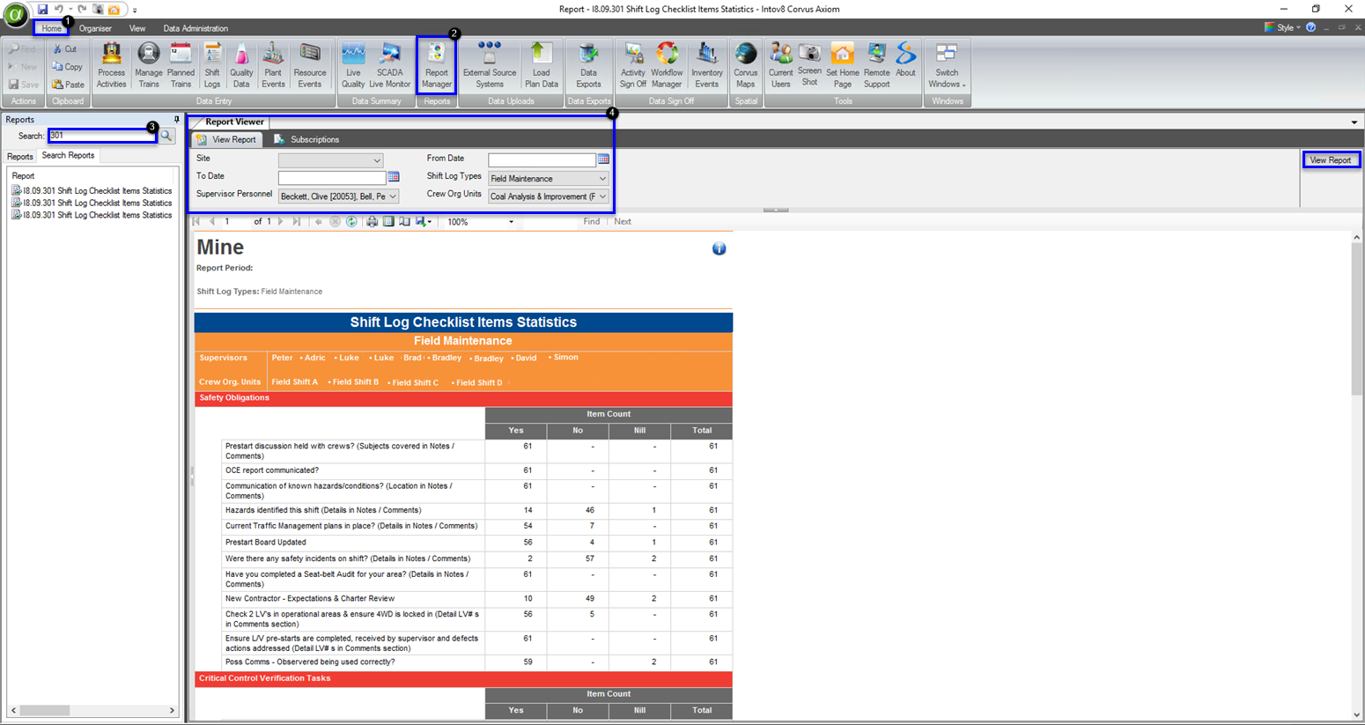Open Workflow Manager
This screenshot has height=725, width=1365.
pyautogui.click(x=667, y=66)
